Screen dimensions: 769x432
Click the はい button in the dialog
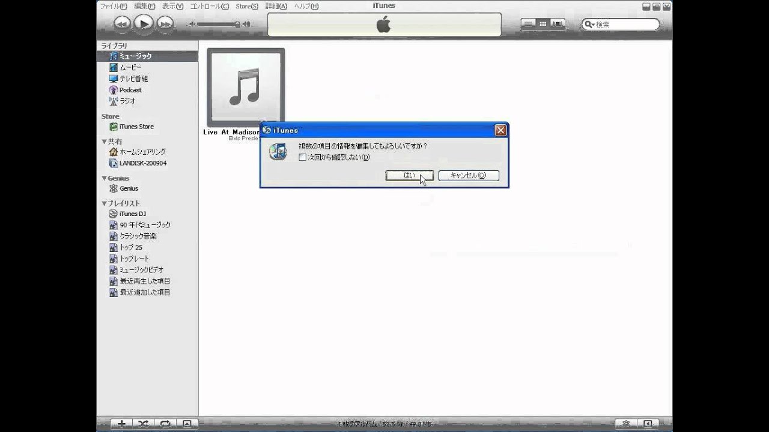pyautogui.click(x=409, y=175)
